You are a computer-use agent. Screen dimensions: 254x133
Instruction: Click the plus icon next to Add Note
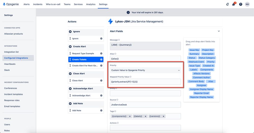click(70, 104)
